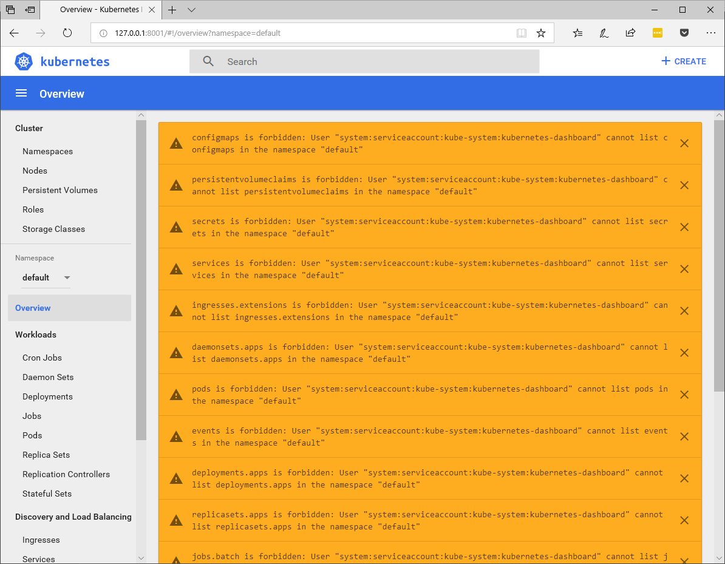Image resolution: width=725 pixels, height=564 pixels.
Task: Open Persistent Volumes in sidebar
Action: [x=60, y=190]
